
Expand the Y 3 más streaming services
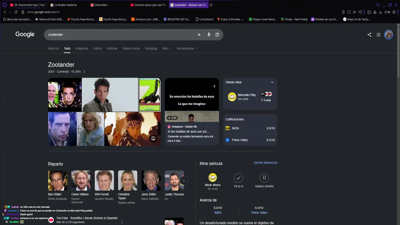[x=266, y=97]
